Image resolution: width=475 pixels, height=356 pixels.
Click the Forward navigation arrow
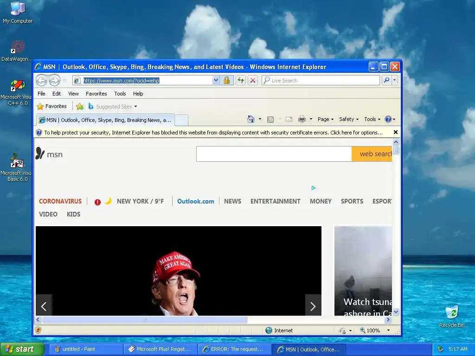click(x=55, y=80)
